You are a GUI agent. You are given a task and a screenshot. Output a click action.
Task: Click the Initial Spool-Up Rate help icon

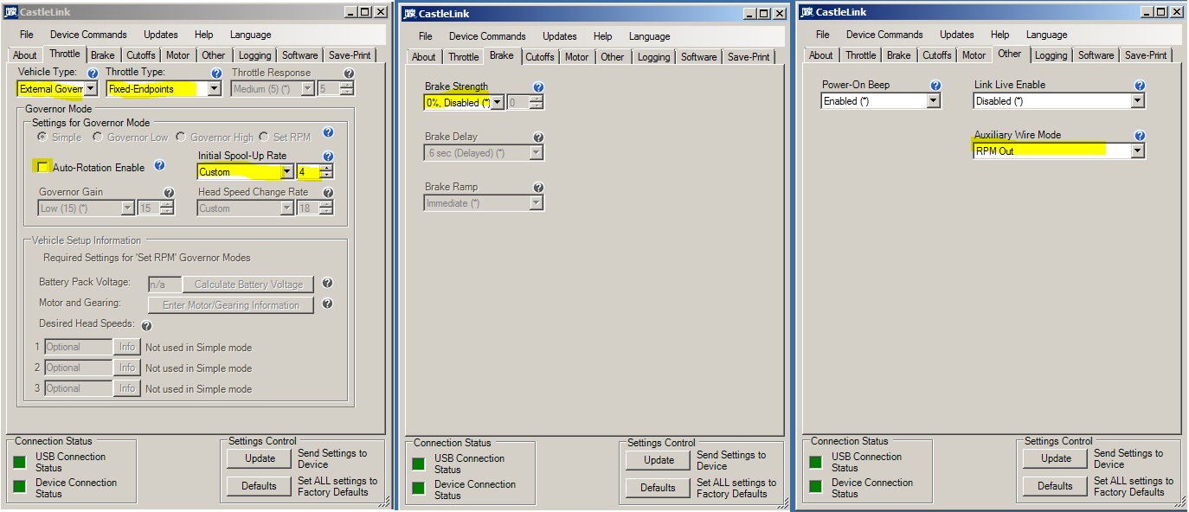pyautogui.click(x=328, y=157)
